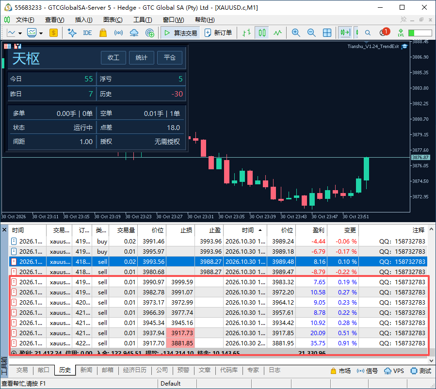
Task: Tile windows using the grid icon
Action: click(327, 33)
